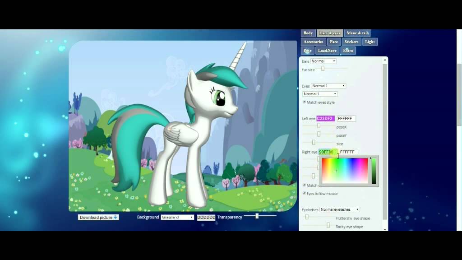Click the download arrow icon next to Download picture
462x260 pixels.
pyautogui.click(x=115, y=217)
